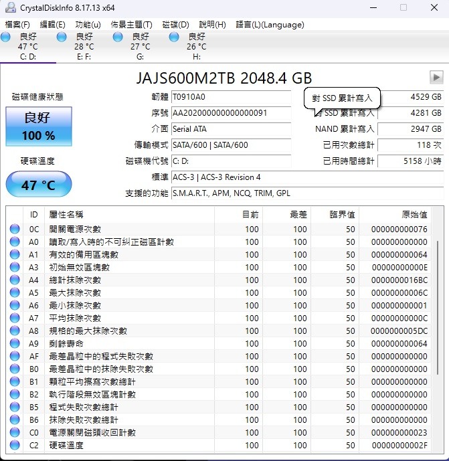Click blue status icon for B0 row
The height and width of the screenshot is (461, 449).
(x=15, y=369)
